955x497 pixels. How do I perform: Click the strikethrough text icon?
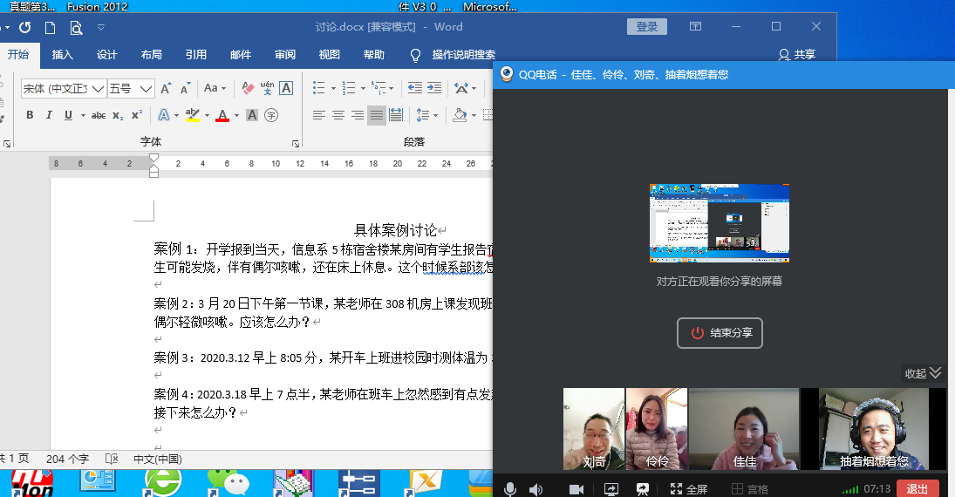99,115
